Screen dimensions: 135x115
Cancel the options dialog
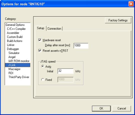click(x=122, y=108)
